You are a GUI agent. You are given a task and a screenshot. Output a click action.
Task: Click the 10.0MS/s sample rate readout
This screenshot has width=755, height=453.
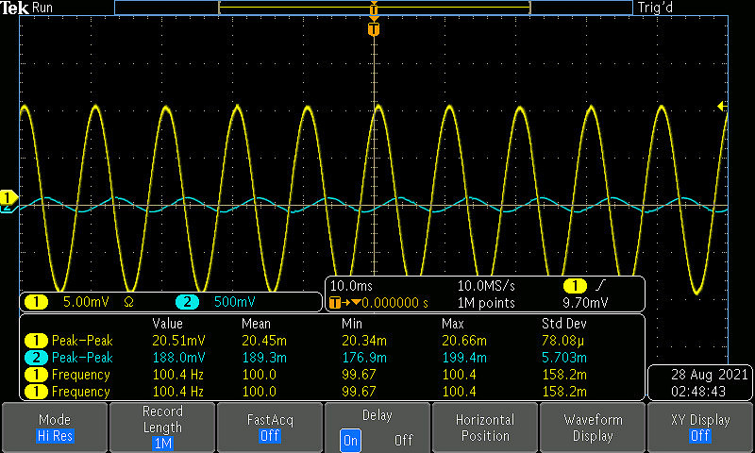click(x=486, y=286)
